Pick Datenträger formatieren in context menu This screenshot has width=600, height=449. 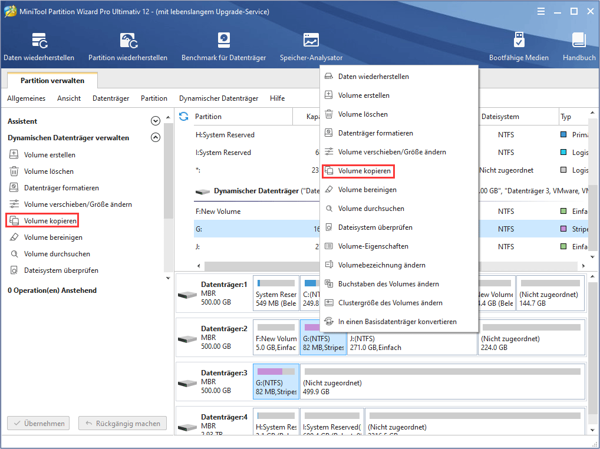399,133
